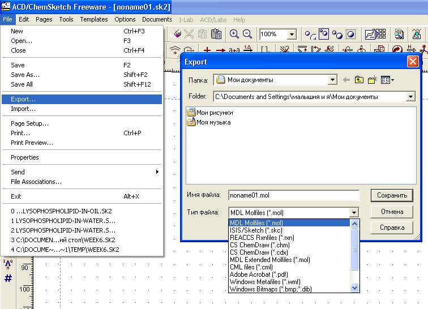Open the view menu icon in Export dialog
Screen dimensions: 428x309
click(387, 80)
